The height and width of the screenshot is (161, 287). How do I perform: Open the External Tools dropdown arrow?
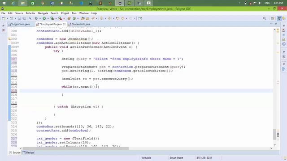point(64,18)
